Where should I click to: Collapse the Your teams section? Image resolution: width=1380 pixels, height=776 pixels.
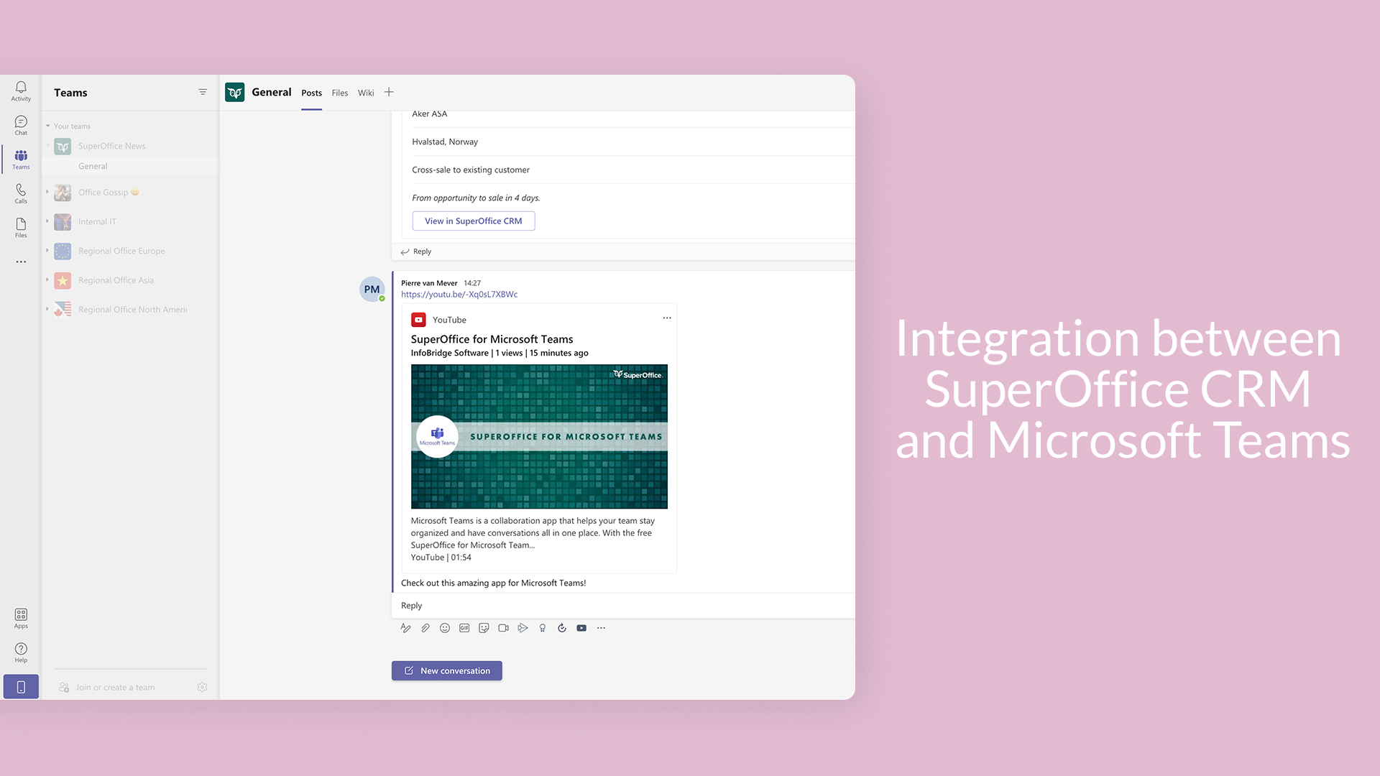48,126
